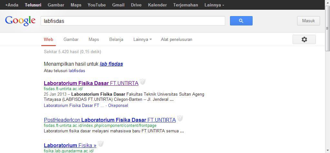Click shield icon beside Laboratorium Fisika » result

tap(101, 144)
